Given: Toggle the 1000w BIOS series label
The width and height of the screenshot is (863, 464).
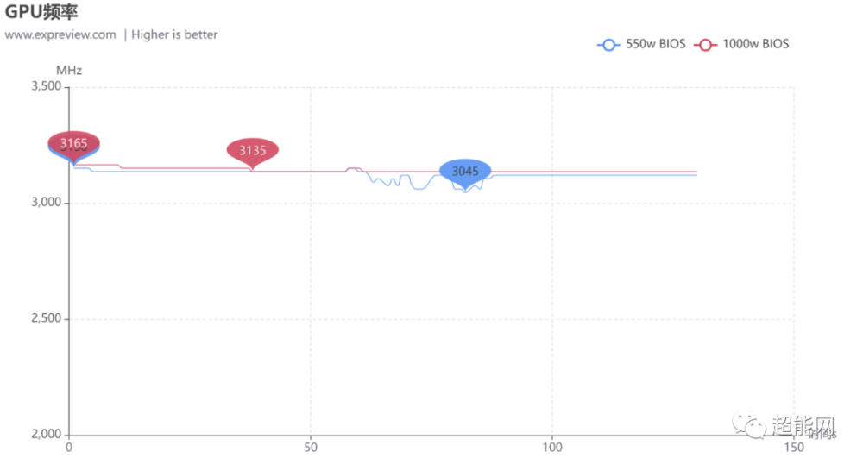Looking at the screenshot, I should coord(756,44).
